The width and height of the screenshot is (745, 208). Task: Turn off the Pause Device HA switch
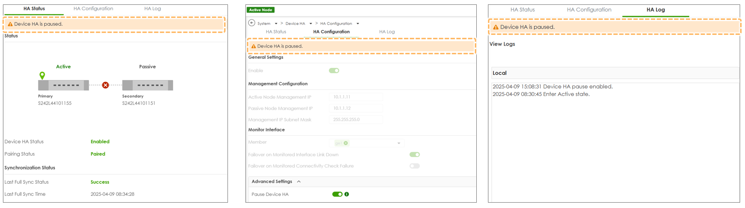pyautogui.click(x=337, y=194)
